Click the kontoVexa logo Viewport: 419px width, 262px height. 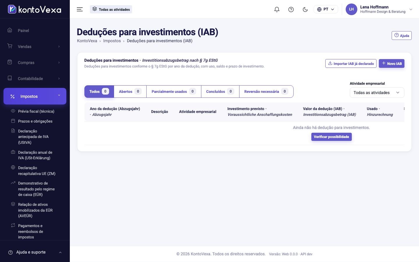pyautogui.click(x=35, y=9)
